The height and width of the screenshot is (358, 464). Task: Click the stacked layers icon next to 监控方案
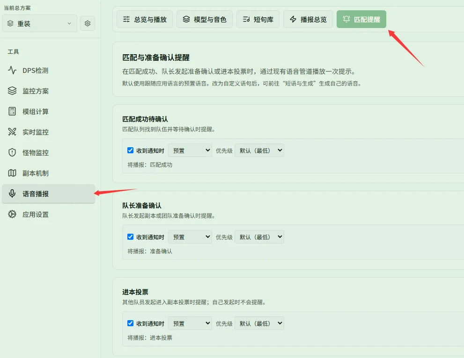[x=12, y=91]
